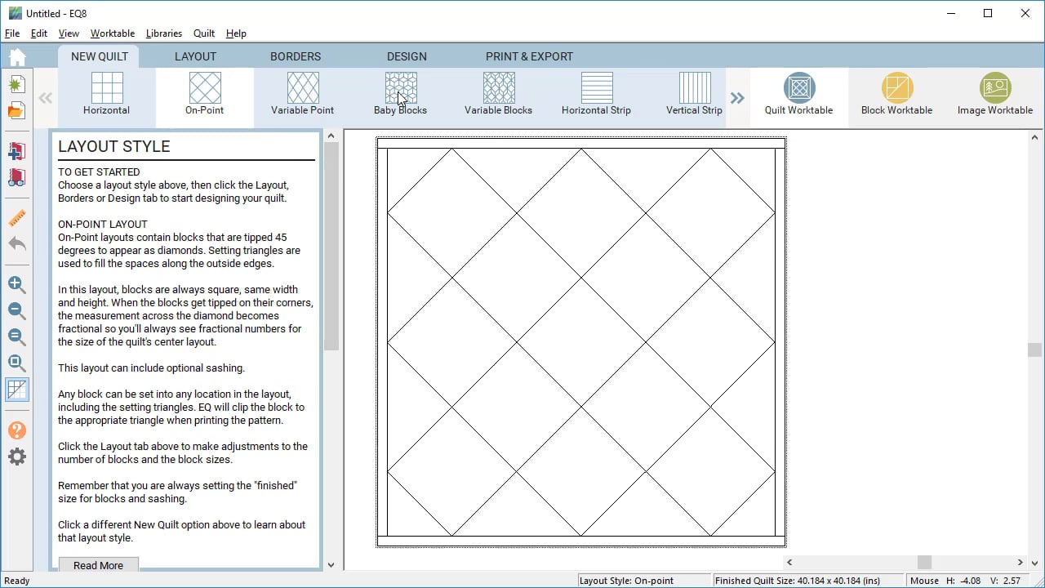Click the top border strip of the quilt
The height and width of the screenshot is (588, 1045).
[x=580, y=144]
